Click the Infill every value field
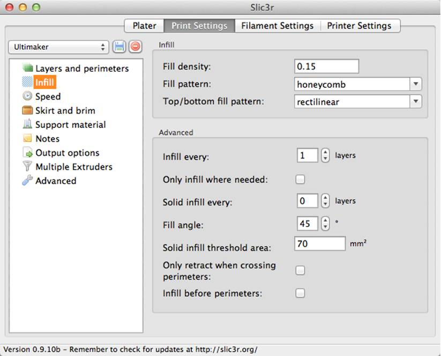This screenshot has height=356, width=441. (x=308, y=155)
